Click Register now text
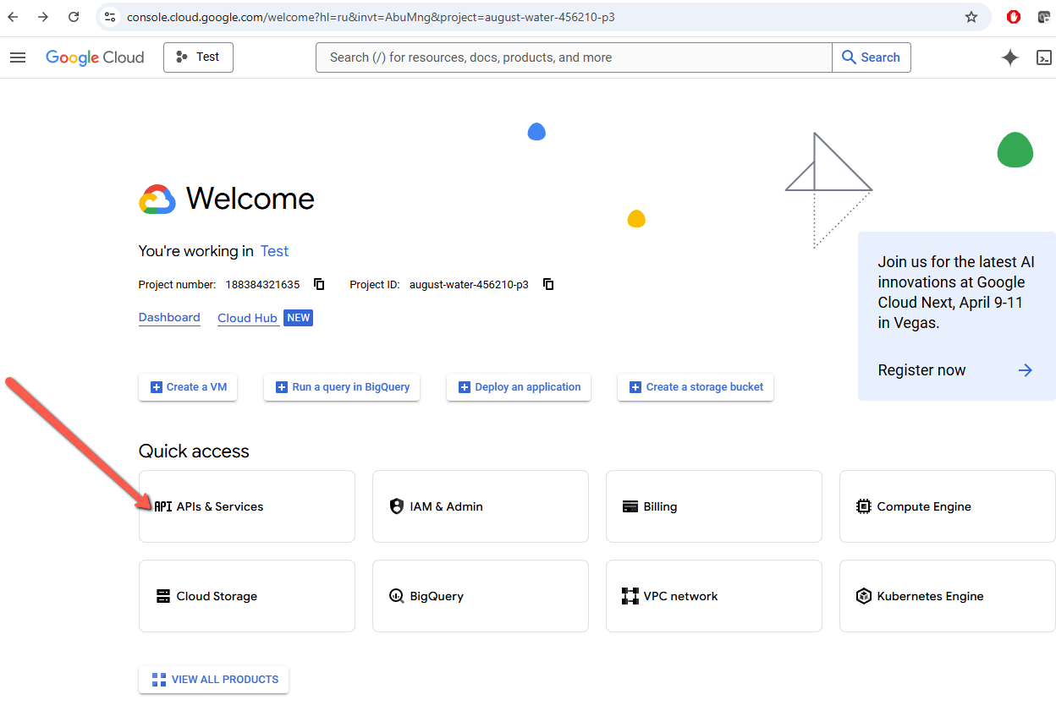Image resolution: width=1056 pixels, height=711 pixels. pos(921,370)
